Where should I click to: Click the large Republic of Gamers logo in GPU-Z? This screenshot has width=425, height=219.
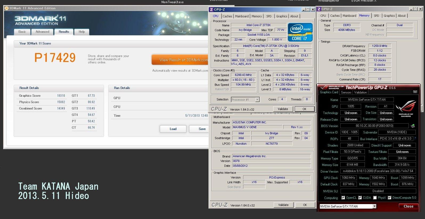pyautogui.click(x=406, y=108)
